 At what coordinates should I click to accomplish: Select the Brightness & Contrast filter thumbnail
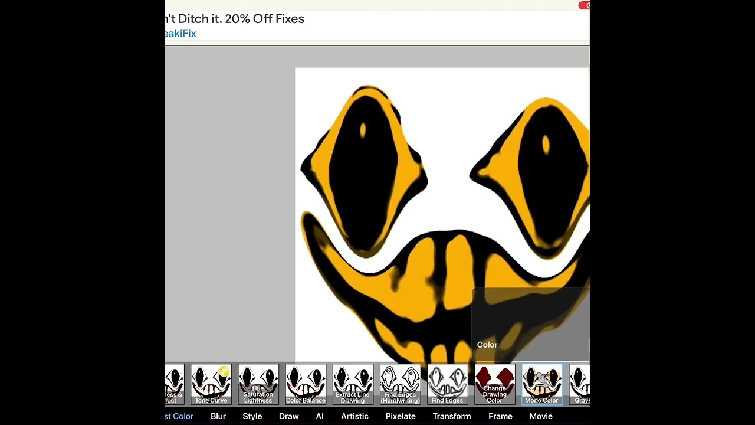coord(175,384)
